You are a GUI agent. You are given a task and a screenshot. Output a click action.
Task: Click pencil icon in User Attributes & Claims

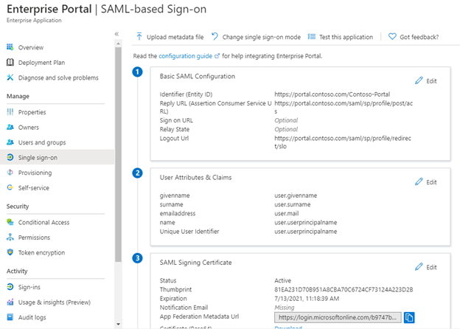419,181
